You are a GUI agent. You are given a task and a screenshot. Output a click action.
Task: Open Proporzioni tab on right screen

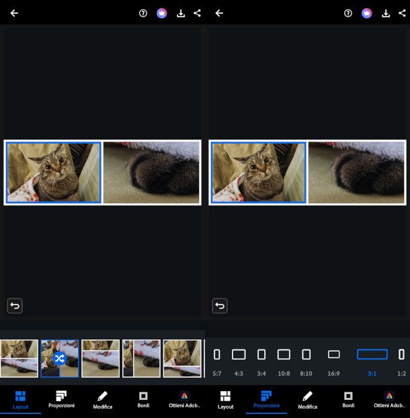pyautogui.click(x=266, y=400)
